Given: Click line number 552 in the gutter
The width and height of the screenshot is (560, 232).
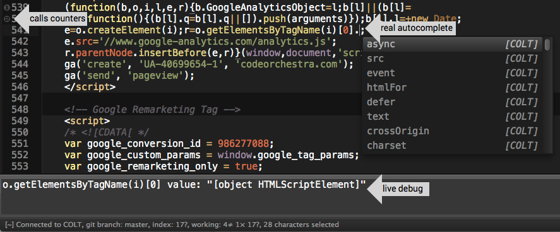Looking at the screenshot, I should (x=20, y=155).
